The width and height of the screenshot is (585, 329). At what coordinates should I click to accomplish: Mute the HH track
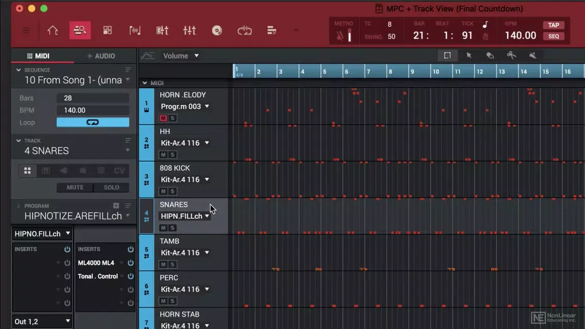click(163, 154)
